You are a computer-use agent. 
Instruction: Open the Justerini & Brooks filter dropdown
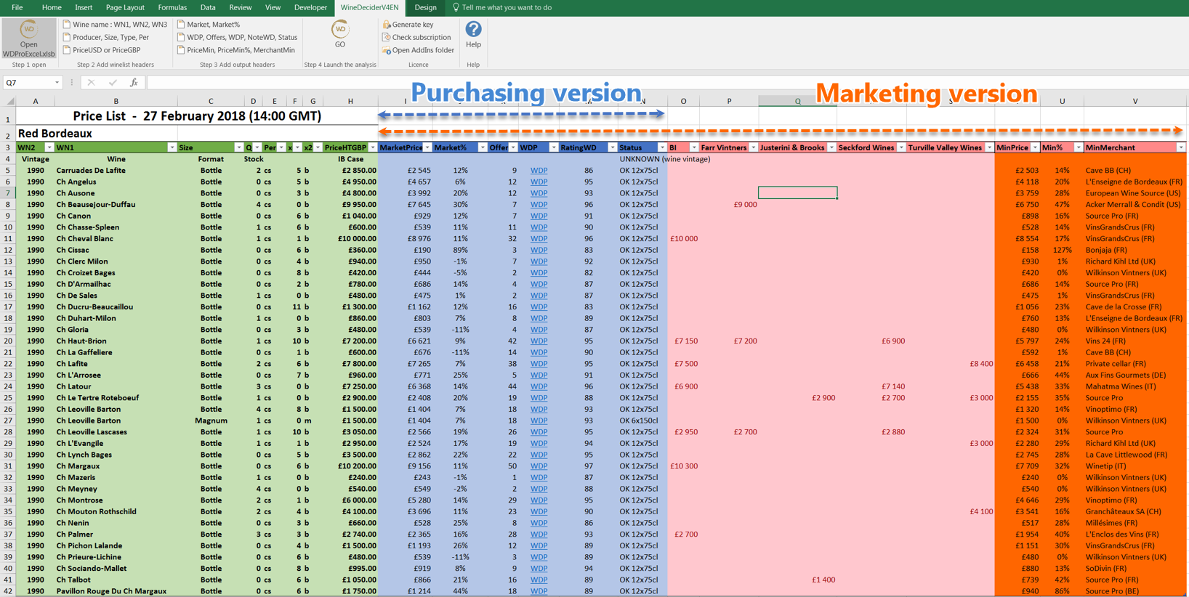831,147
